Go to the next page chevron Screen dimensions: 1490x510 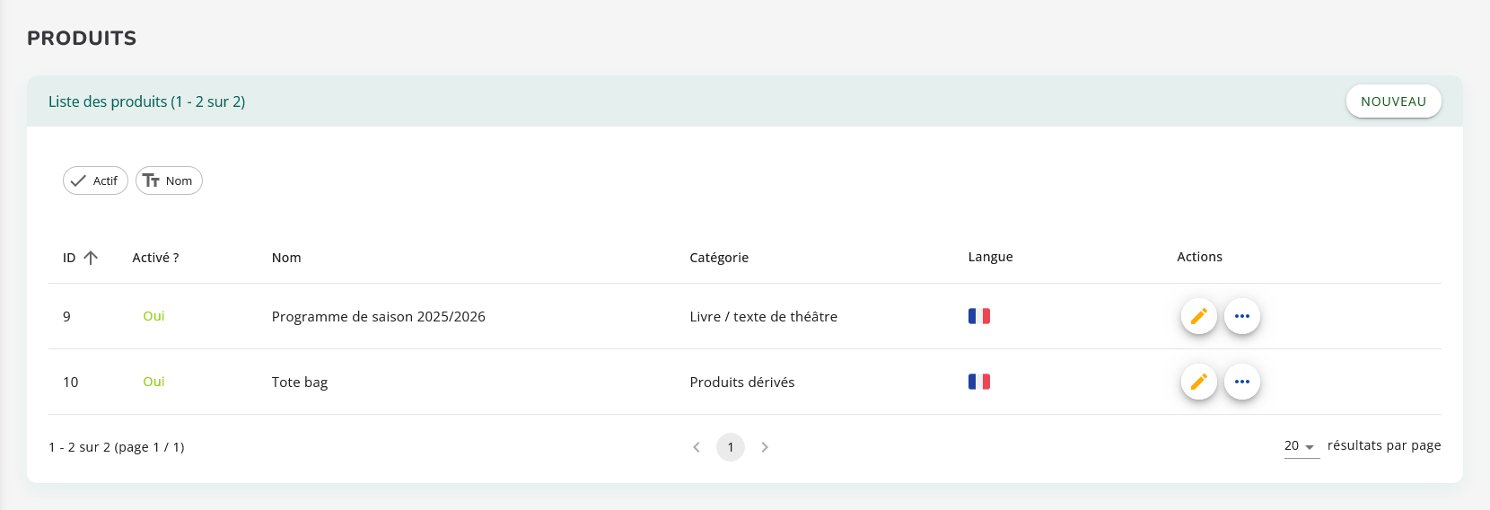[x=765, y=447]
